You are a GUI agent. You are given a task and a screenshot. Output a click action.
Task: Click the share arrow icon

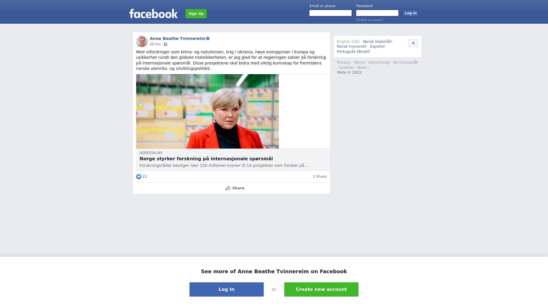pyautogui.click(x=228, y=188)
